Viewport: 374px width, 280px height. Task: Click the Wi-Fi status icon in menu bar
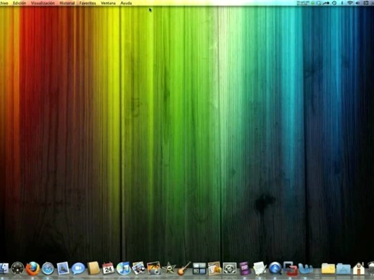tap(350, 3)
